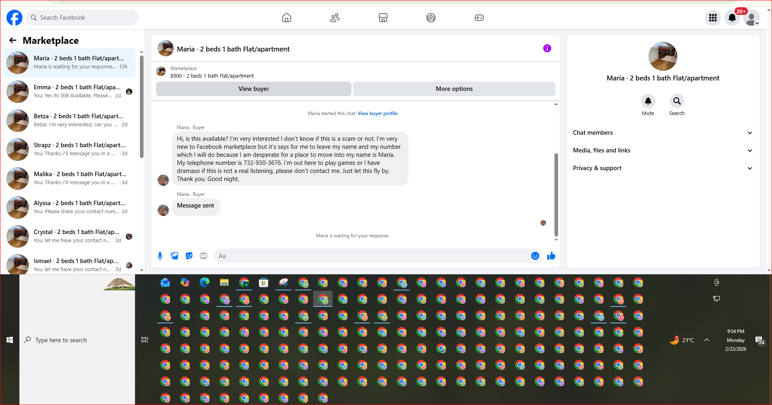Screen dimensions: 772x405
Task: Click the Windows Start button
Action: tap(10, 340)
